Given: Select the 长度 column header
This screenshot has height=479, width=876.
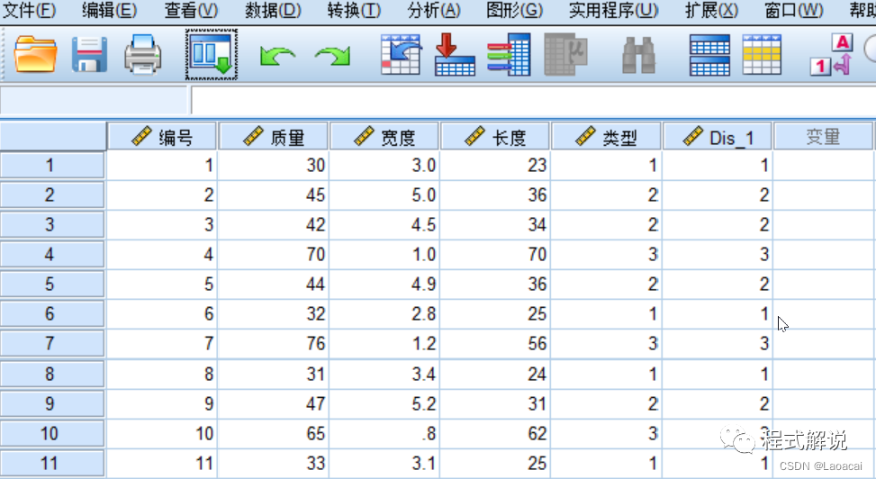Looking at the screenshot, I should click(x=495, y=137).
